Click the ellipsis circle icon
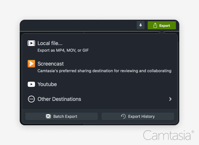 pyautogui.click(x=31, y=99)
